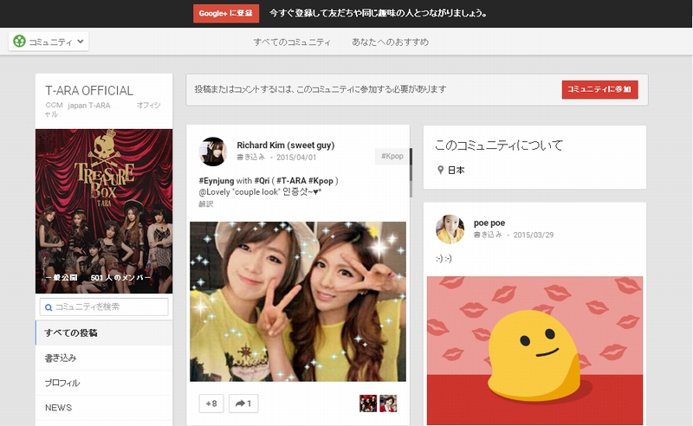Screen dimensions: 693x426
Task: Click the このコミュニティについて heading
Action: coord(499,145)
